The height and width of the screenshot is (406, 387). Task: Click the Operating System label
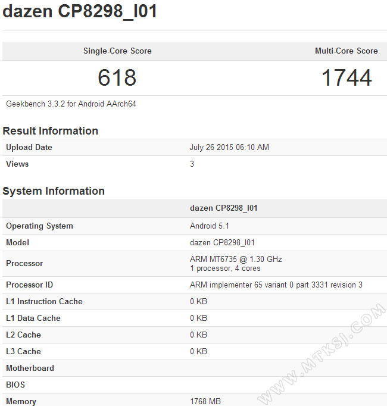39,226
